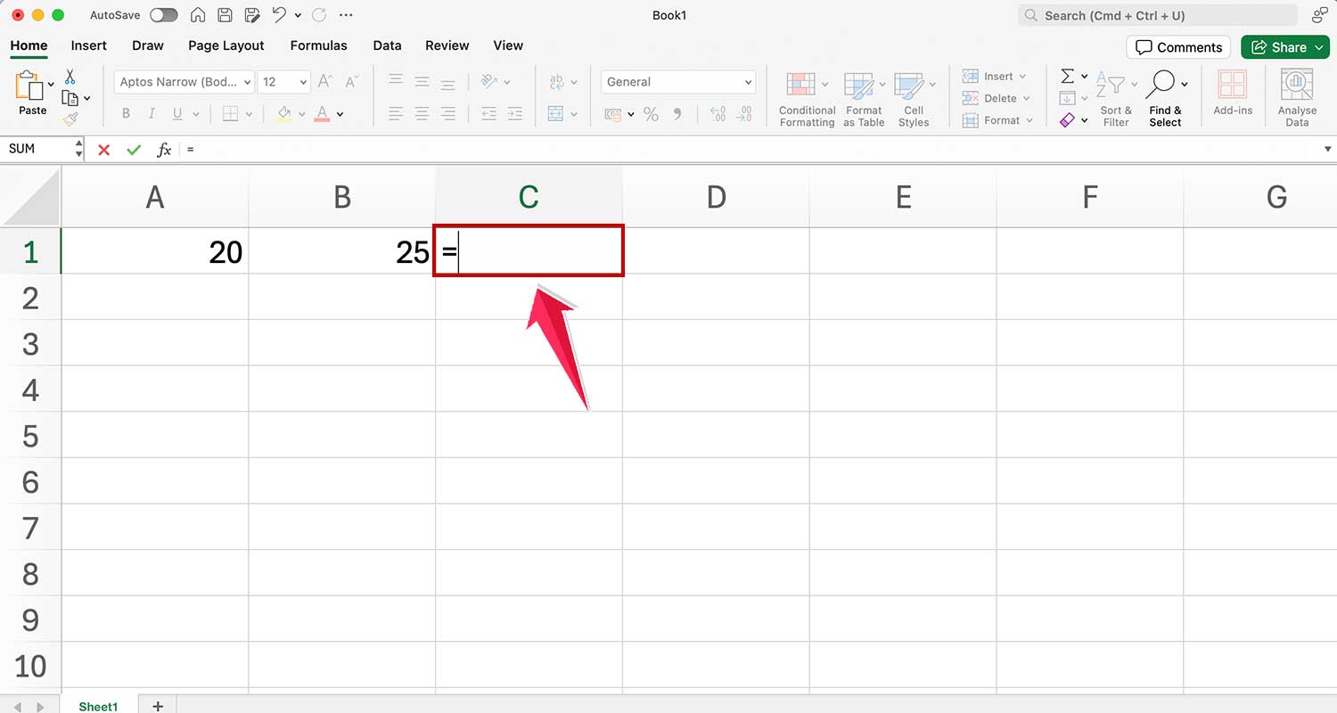Viewport: 1337px width, 713px height.
Task: Toggle the AutoSave switch
Action: 164,15
